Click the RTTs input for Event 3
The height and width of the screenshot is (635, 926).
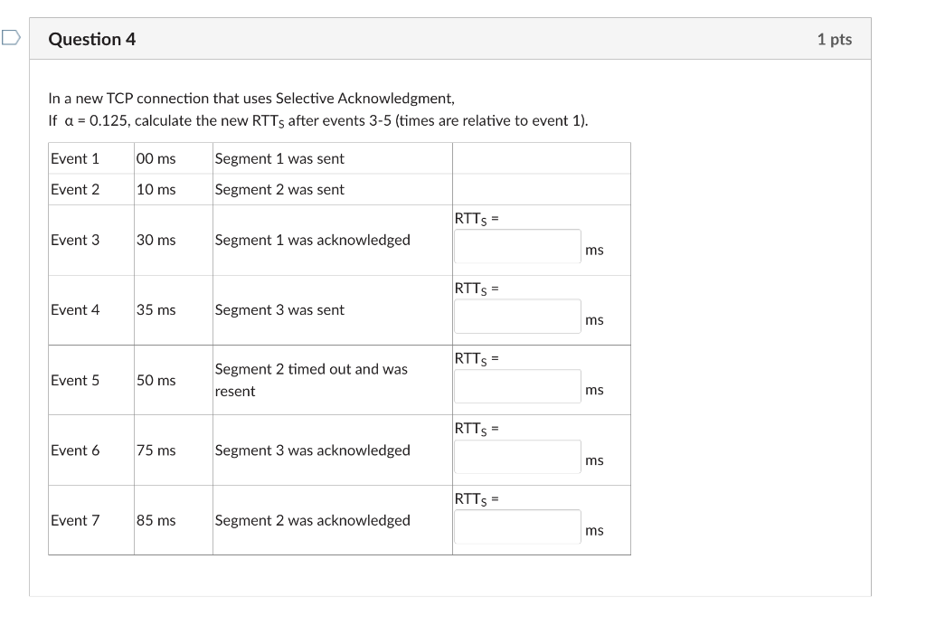[517, 246]
